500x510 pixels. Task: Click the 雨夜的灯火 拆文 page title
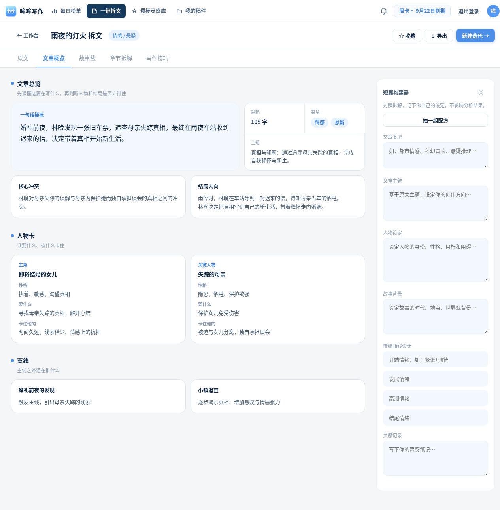(77, 36)
